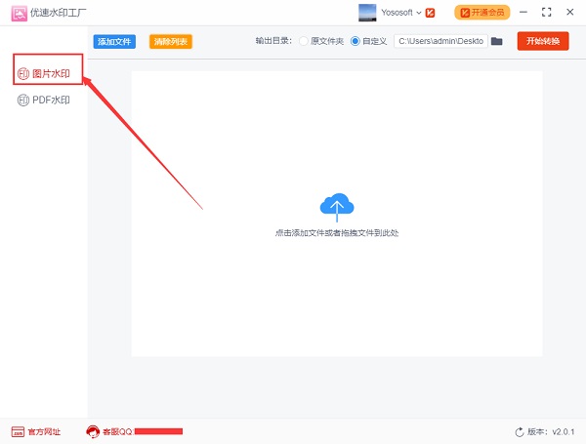
Task: Click the cloud upload icon in the drop area
Action: pyautogui.click(x=336, y=206)
